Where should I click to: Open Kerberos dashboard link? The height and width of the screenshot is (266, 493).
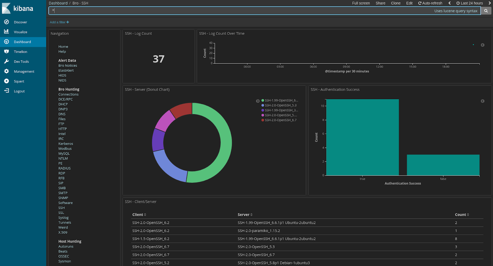tap(66, 144)
